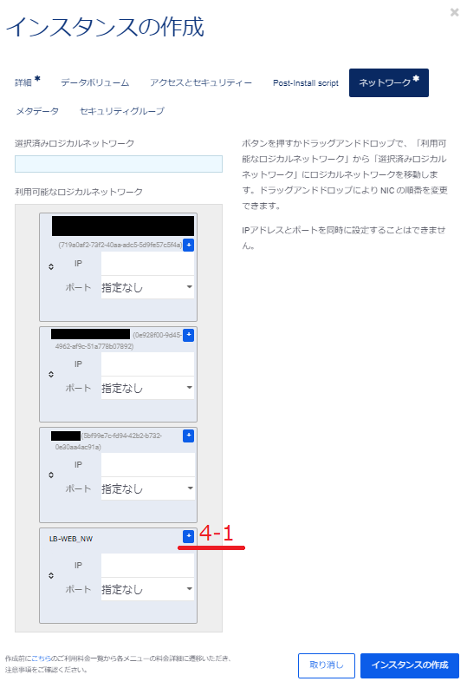Viewport: 467px width, 688px height.
Task: Select the LB-WEB_NW network name text
Action: coord(71,539)
